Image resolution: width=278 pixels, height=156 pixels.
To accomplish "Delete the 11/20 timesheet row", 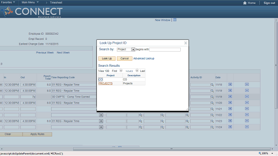I will pos(247,103).
